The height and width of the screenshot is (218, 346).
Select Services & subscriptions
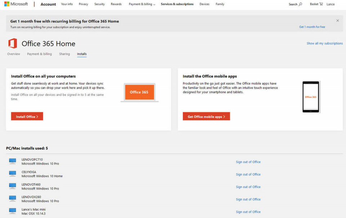tap(177, 4)
